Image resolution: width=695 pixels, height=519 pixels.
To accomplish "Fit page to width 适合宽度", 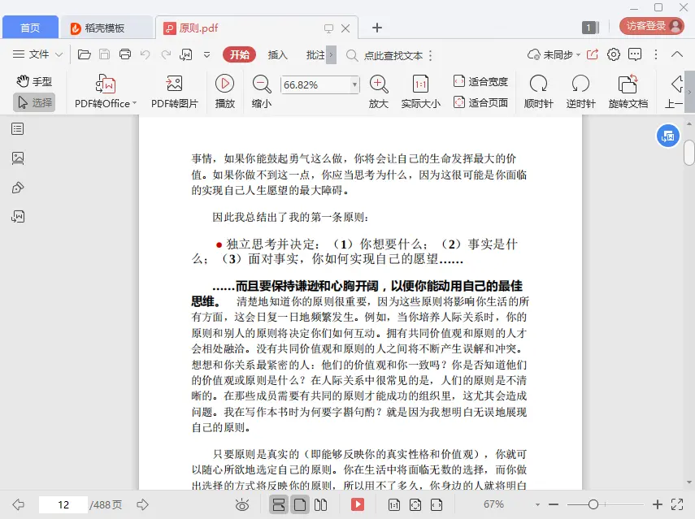I will tap(480, 81).
